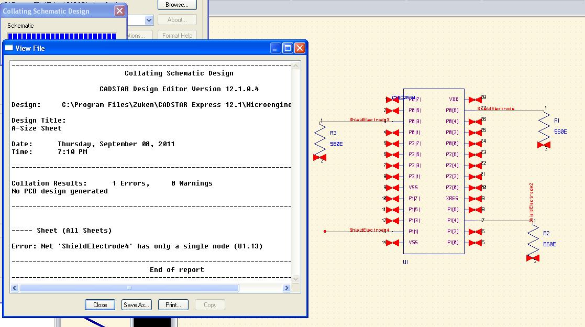Click the unconnected marker at U1 pin 14
585x327 pixels.
[x=392, y=243]
